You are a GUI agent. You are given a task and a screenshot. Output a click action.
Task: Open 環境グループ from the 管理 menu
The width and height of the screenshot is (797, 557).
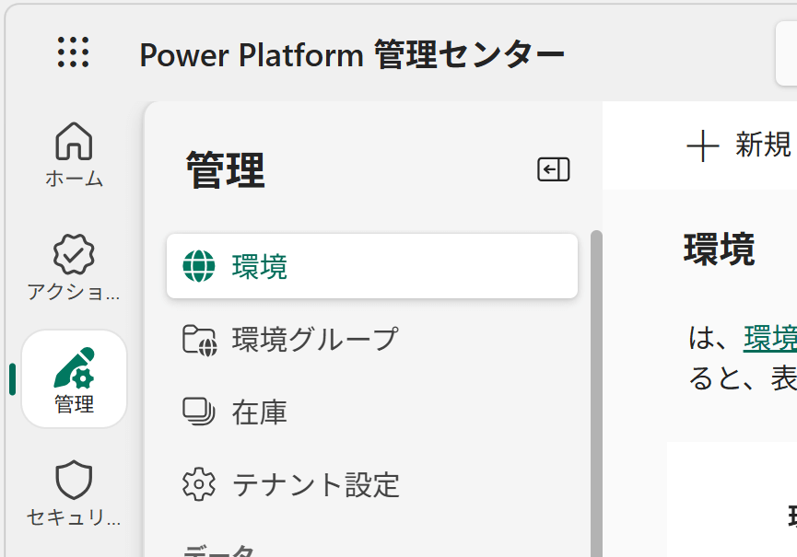click(x=314, y=339)
